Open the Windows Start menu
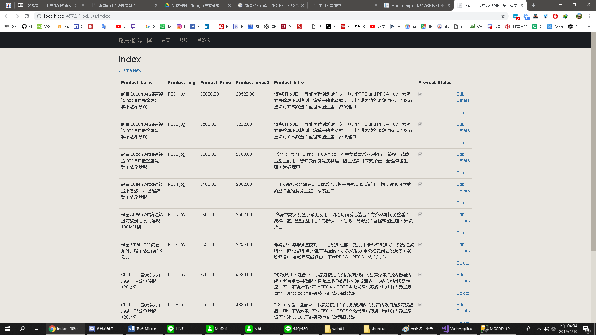 coord(7,329)
